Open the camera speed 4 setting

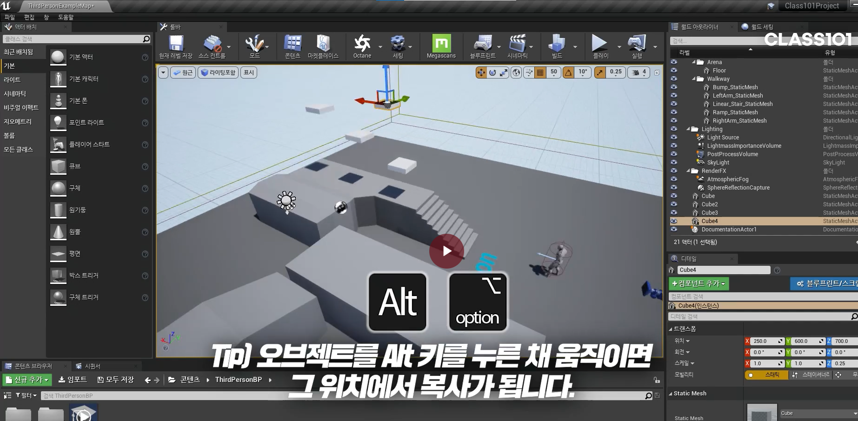click(x=639, y=72)
